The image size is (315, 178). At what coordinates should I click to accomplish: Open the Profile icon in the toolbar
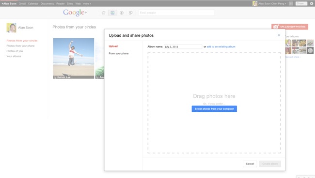[x=122, y=13]
